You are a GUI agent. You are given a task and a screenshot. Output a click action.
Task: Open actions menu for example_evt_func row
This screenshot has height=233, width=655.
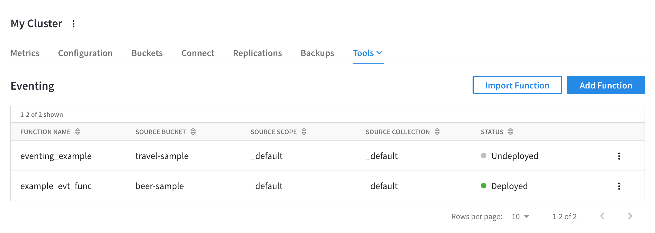pyautogui.click(x=619, y=186)
